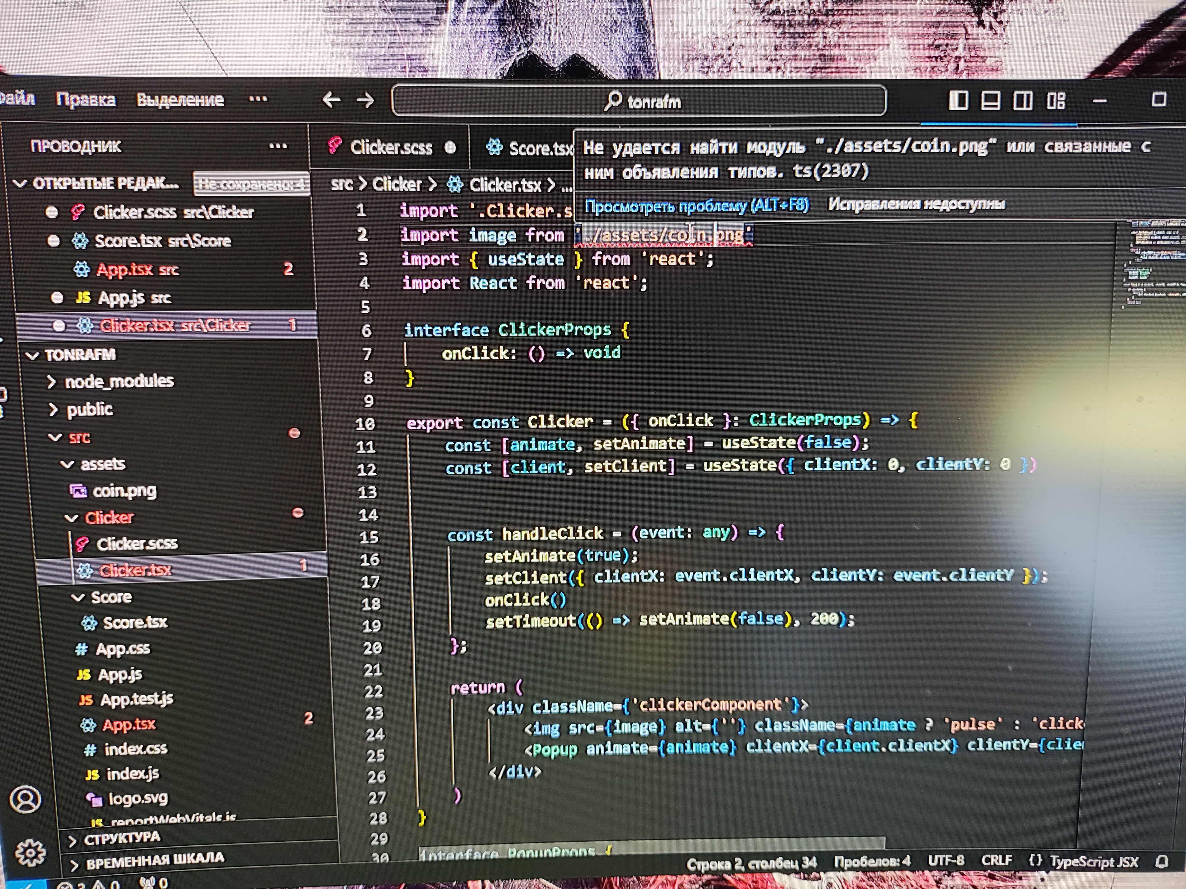Open customize layout icon
This screenshot has width=1186, height=889.
(1056, 100)
